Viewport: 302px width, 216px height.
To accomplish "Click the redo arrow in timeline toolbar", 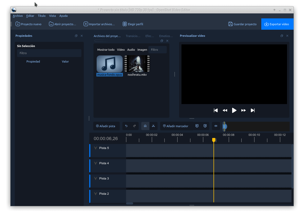I will pyautogui.click(x=134, y=126).
